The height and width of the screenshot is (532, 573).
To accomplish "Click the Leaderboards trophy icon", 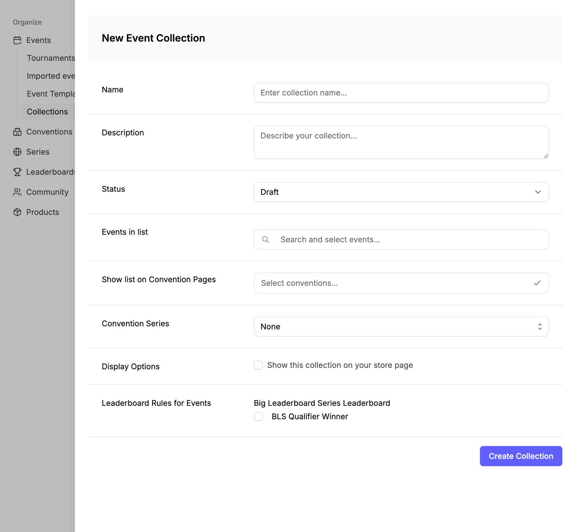I will coord(17,172).
